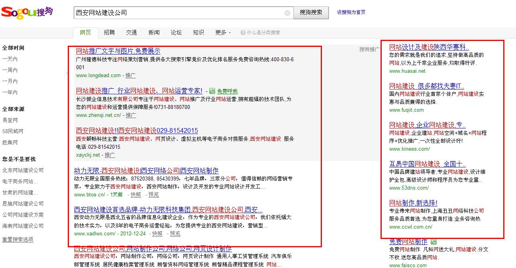Click the Sogou logo
The height and width of the screenshot is (268, 516).
26,12
